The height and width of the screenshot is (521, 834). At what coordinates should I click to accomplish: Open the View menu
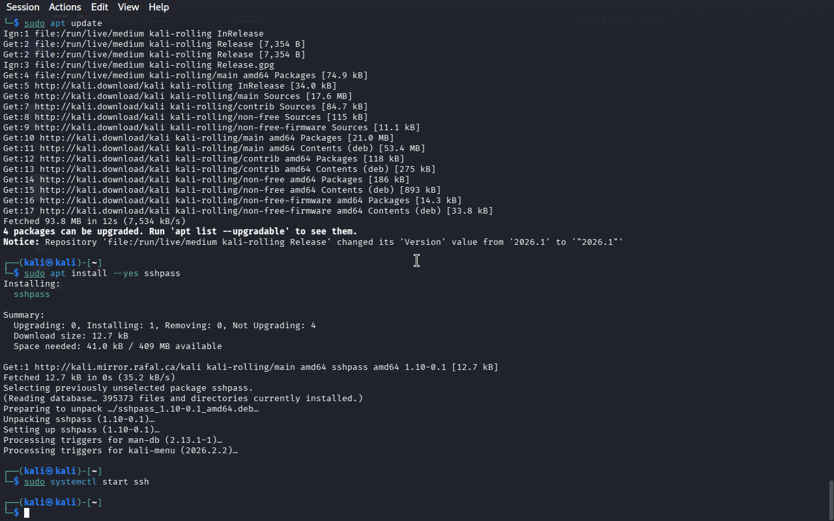pyautogui.click(x=128, y=7)
